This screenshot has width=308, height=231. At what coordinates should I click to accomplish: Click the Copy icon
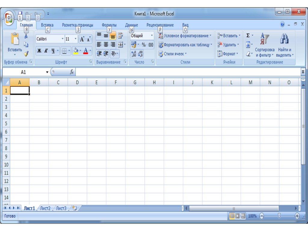point(26,45)
